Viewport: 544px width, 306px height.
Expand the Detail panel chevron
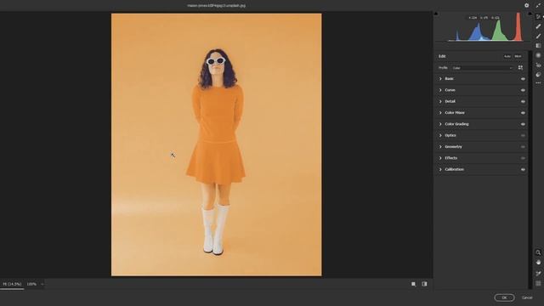(440, 101)
